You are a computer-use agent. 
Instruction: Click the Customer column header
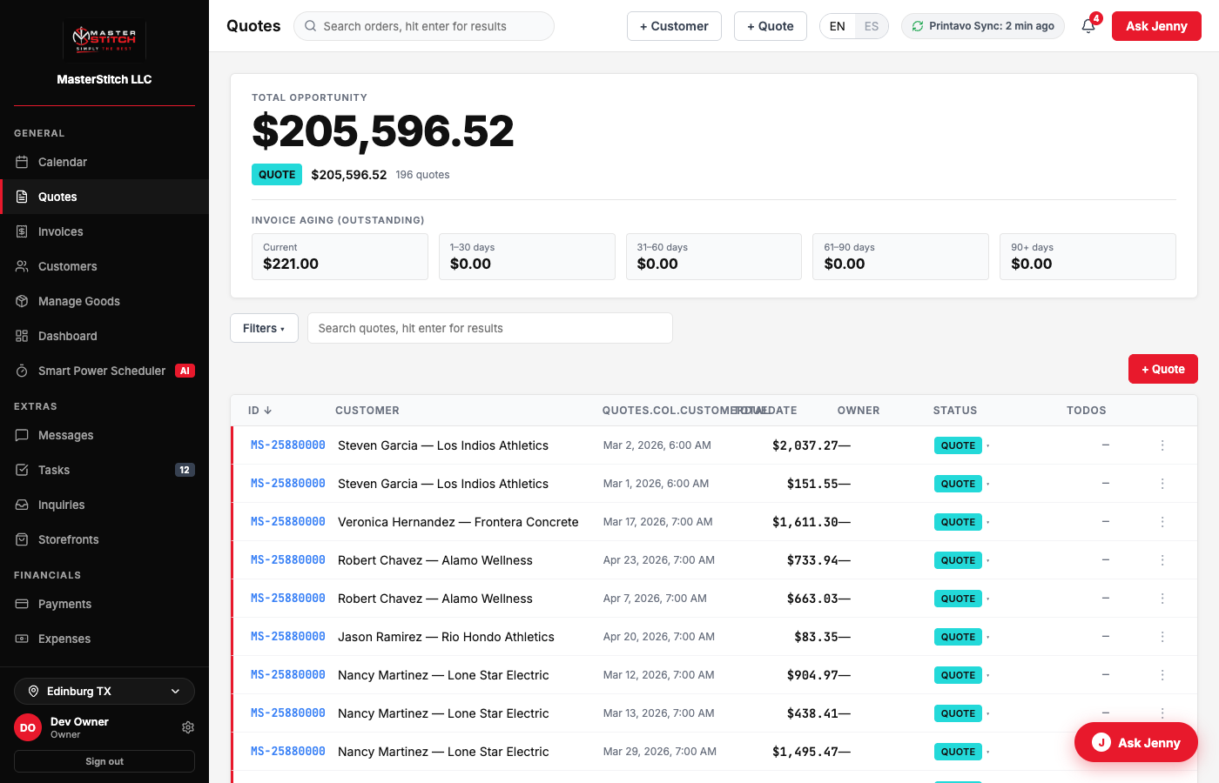pos(367,411)
